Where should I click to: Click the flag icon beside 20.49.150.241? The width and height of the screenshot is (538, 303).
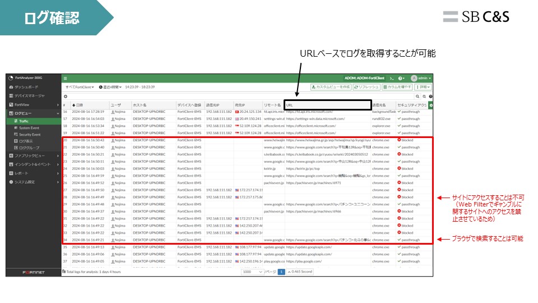pos(236,119)
